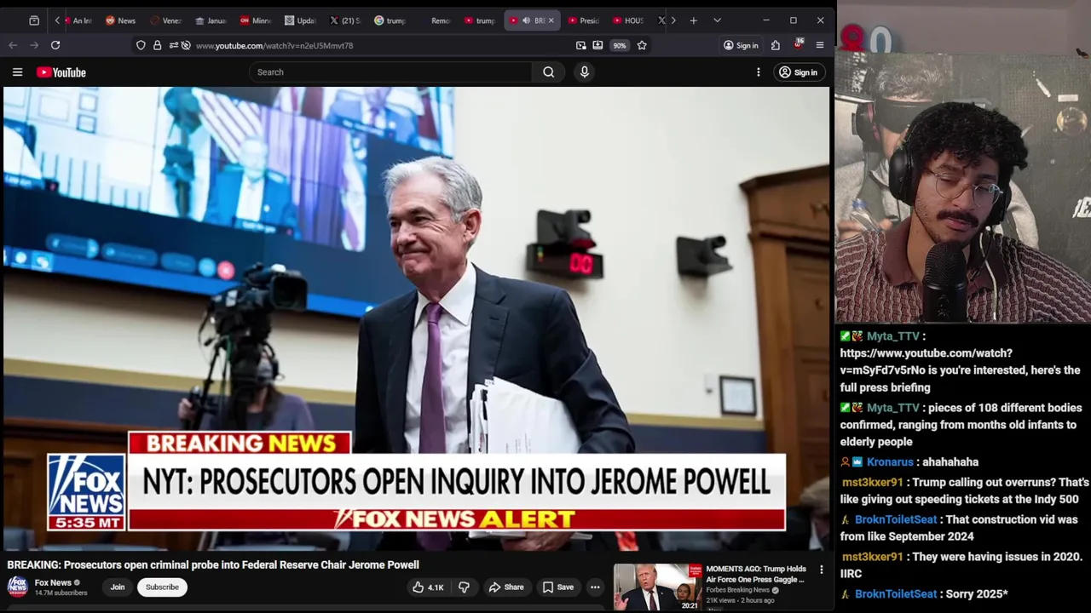Switch to the 'Venez' tab

(x=165, y=20)
